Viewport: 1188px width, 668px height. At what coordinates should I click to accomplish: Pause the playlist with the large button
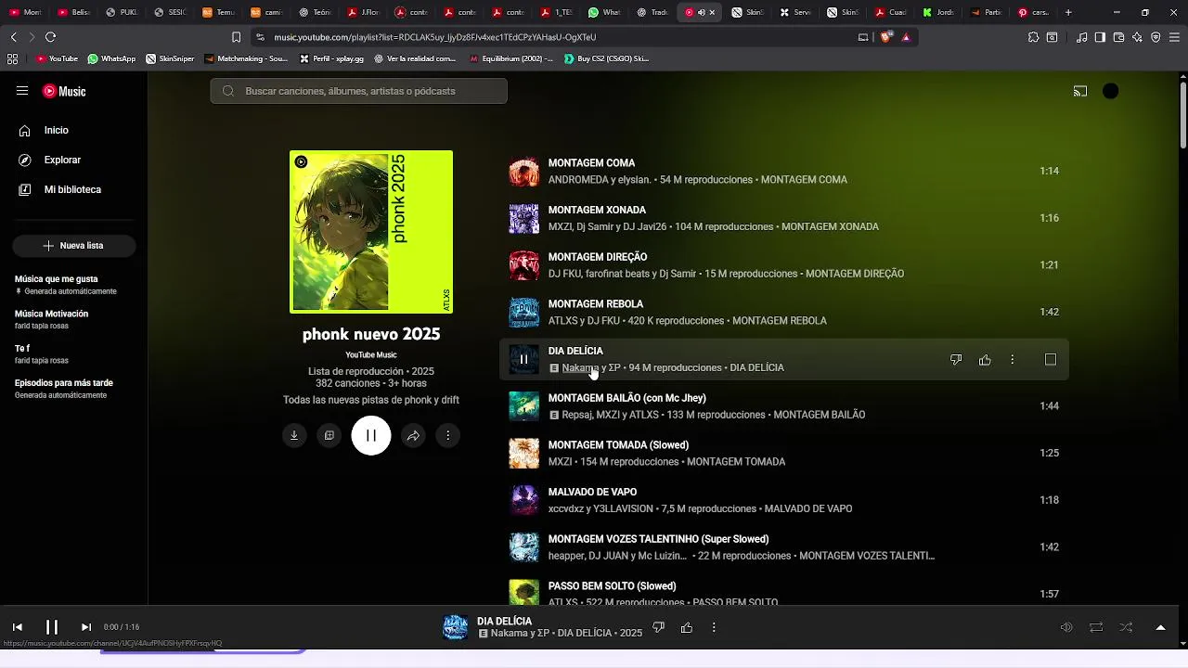tap(371, 435)
